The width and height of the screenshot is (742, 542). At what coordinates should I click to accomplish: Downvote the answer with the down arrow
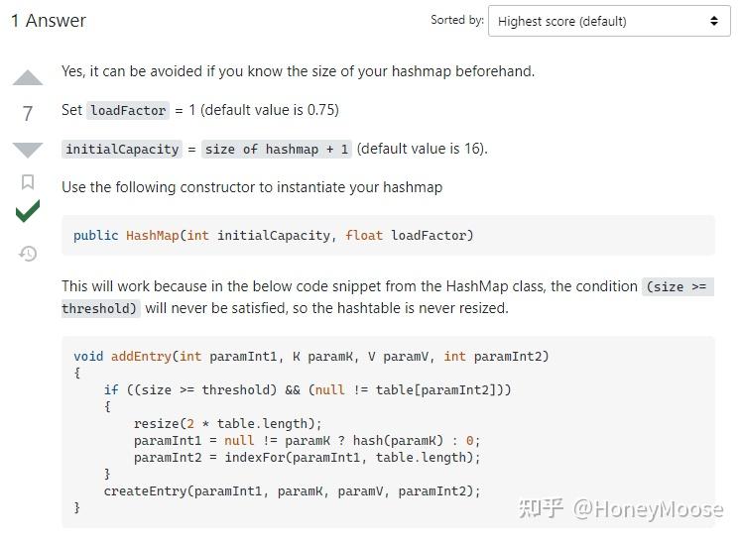pyautogui.click(x=28, y=150)
